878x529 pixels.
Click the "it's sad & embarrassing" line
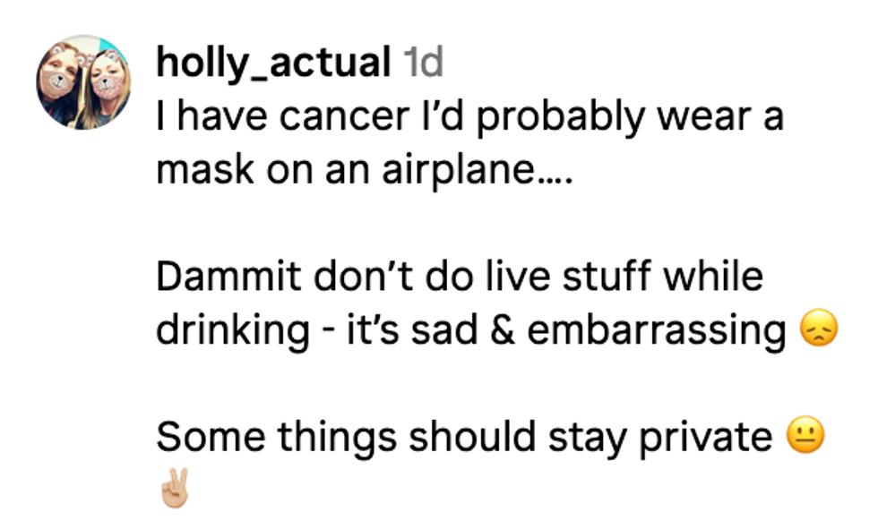[470, 331]
